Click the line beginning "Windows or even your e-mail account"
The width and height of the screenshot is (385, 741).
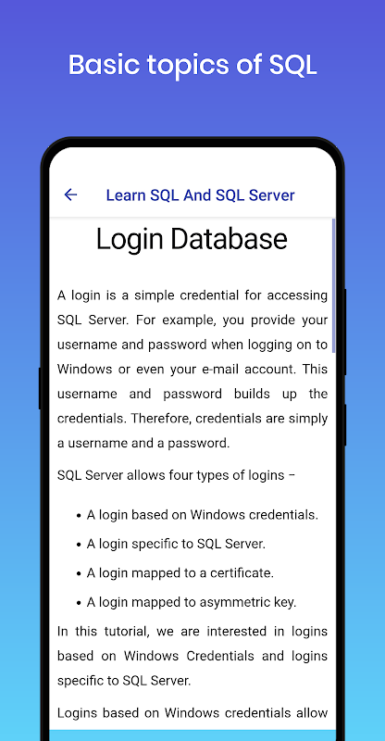pos(192,369)
